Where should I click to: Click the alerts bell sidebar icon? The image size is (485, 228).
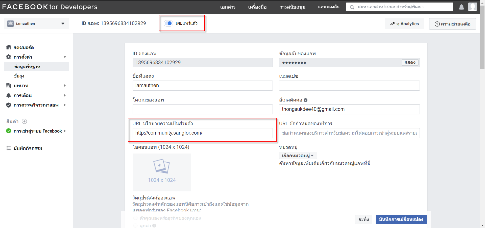tap(9, 95)
